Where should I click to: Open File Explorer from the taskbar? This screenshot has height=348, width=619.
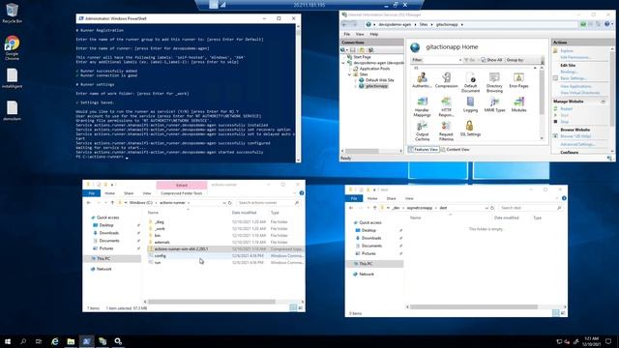(71, 341)
